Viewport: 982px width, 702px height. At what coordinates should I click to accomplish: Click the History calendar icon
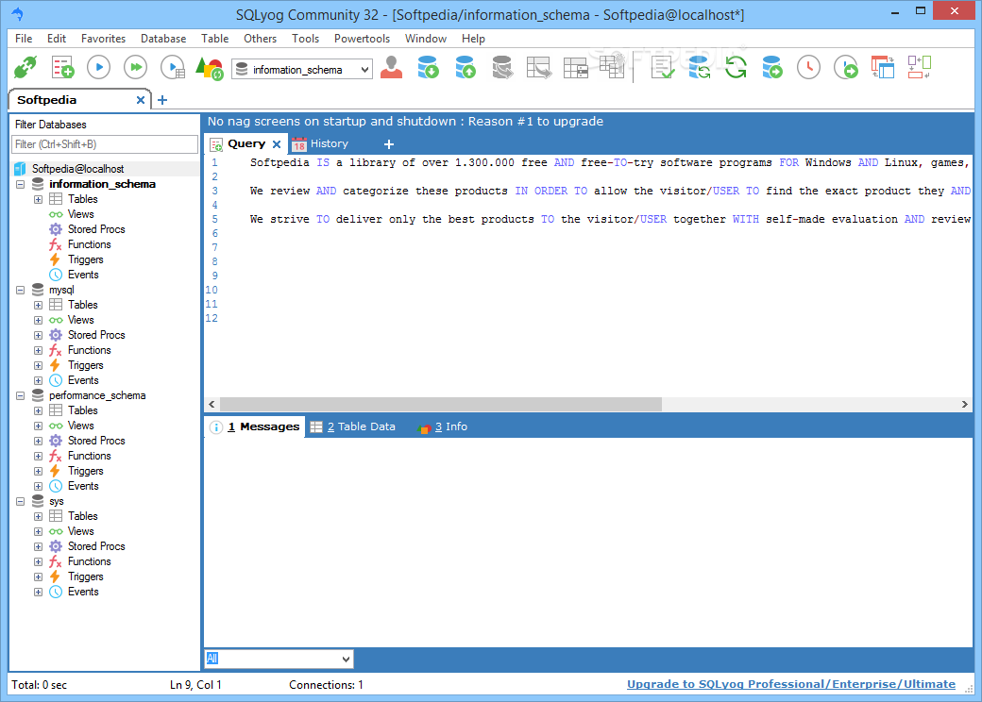299,144
